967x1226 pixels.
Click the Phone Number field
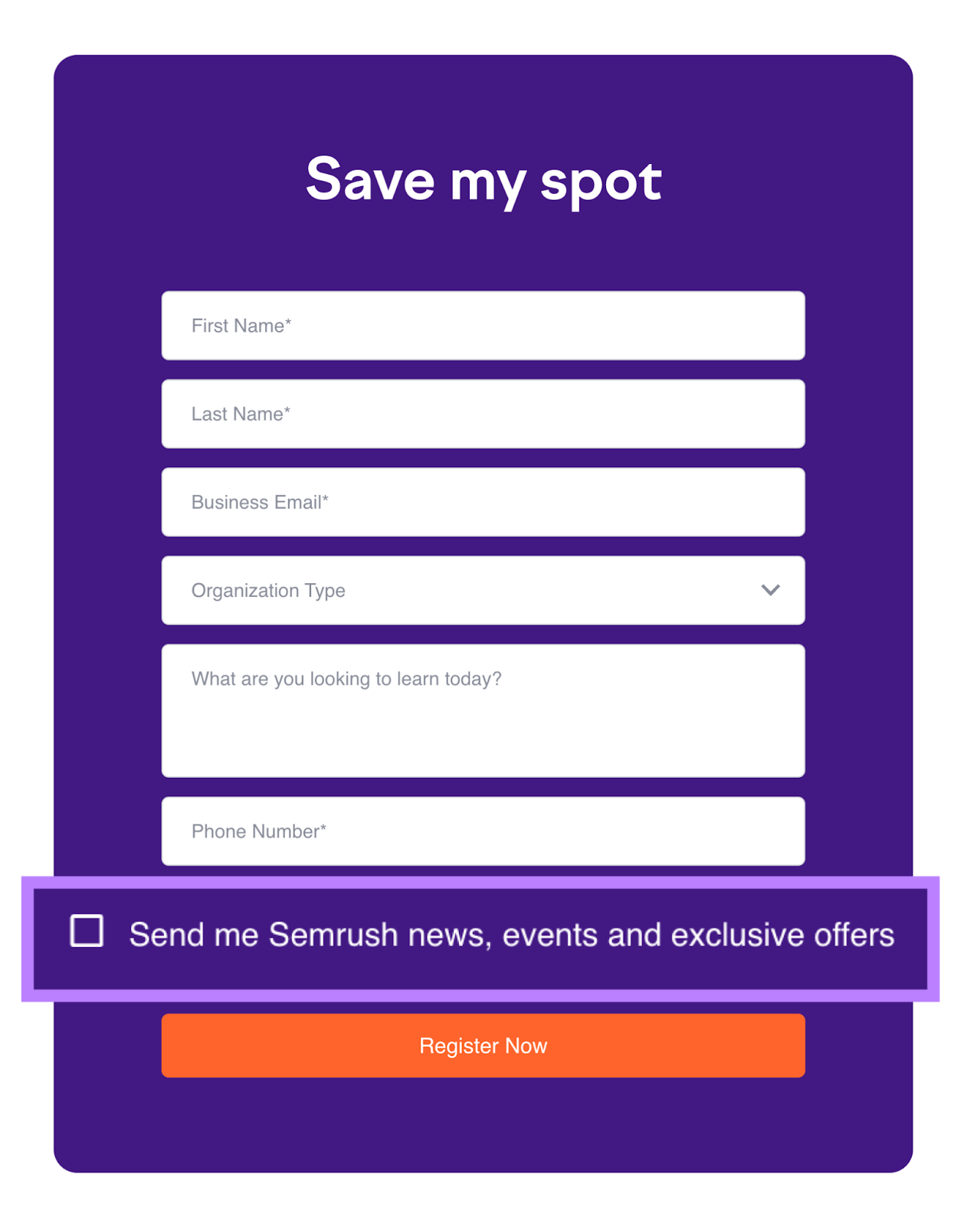tap(483, 831)
